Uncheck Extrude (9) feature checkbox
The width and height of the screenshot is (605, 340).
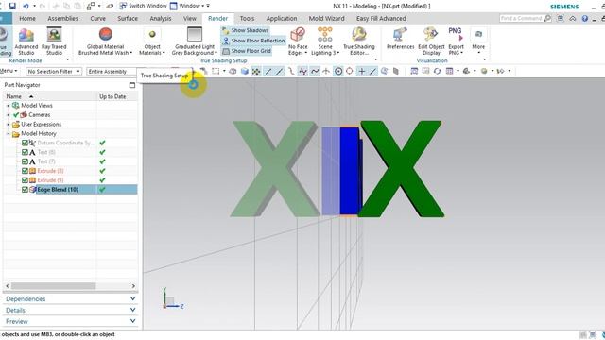coord(25,180)
